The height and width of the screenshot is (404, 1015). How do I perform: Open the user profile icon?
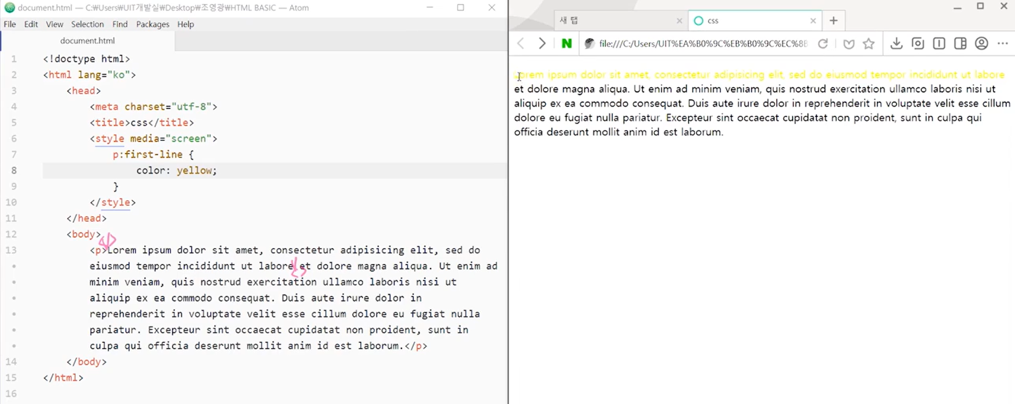[x=981, y=43]
